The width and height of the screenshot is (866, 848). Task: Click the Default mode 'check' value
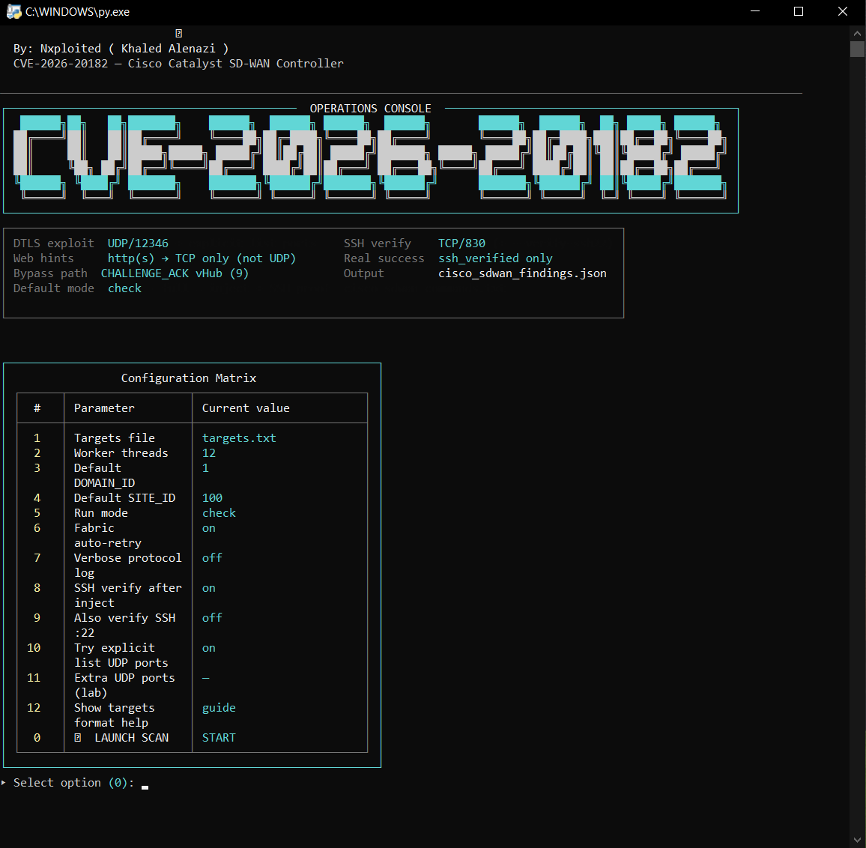click(x=124, y=288)
